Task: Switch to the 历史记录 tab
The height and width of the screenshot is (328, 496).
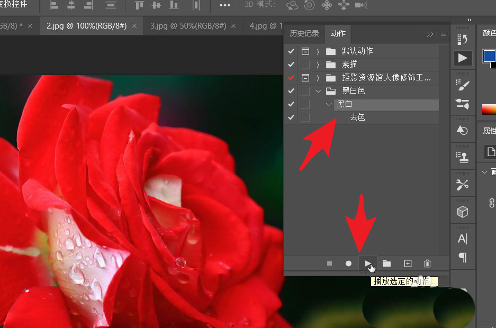Action: pyautogui.click(x=304, y=33)
